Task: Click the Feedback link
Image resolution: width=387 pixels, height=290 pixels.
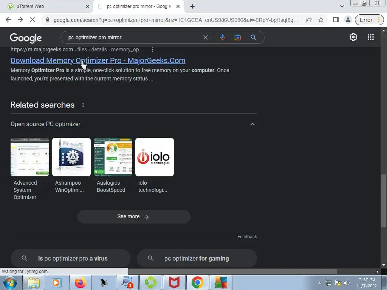Action: (x=247, y=237)
